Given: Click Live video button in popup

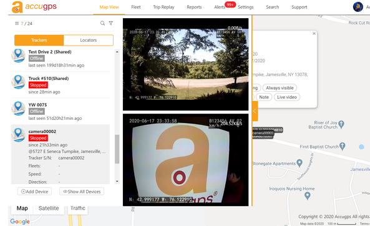Looking at the screenshot, I should click(x=287, y=97).
